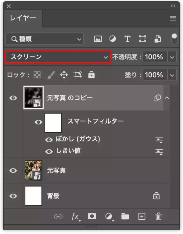
Task: Select the スマートフィルター label
Action: (x=95, y=121)
